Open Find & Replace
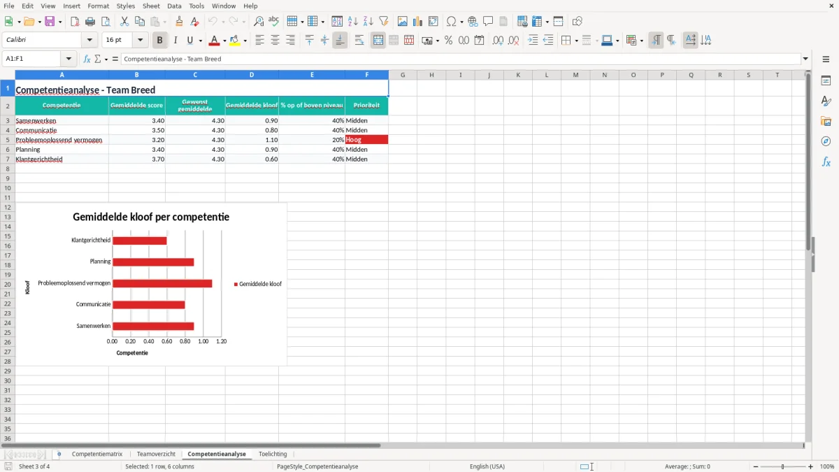Screen dimensions: 839x472 tap(259, 22)
